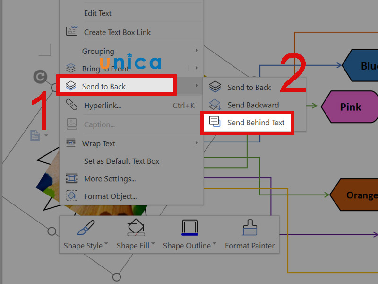Click the submenu Send to Back icon

[215, 87]
